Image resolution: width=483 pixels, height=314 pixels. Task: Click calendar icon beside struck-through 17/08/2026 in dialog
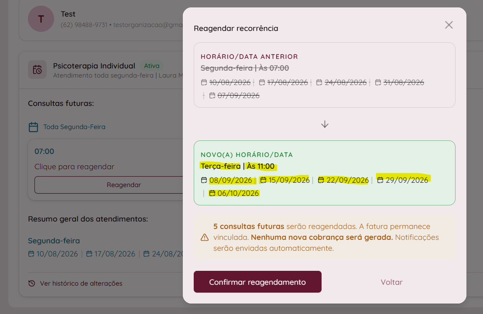[x=262, y=82]
